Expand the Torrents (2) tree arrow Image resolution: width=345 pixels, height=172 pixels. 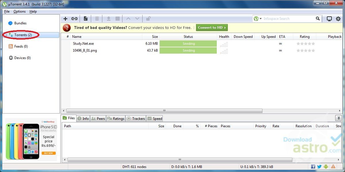(x=6, y=35)
